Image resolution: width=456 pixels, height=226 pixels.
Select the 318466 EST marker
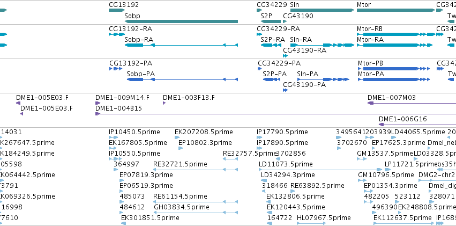click(x=264, y=191)
